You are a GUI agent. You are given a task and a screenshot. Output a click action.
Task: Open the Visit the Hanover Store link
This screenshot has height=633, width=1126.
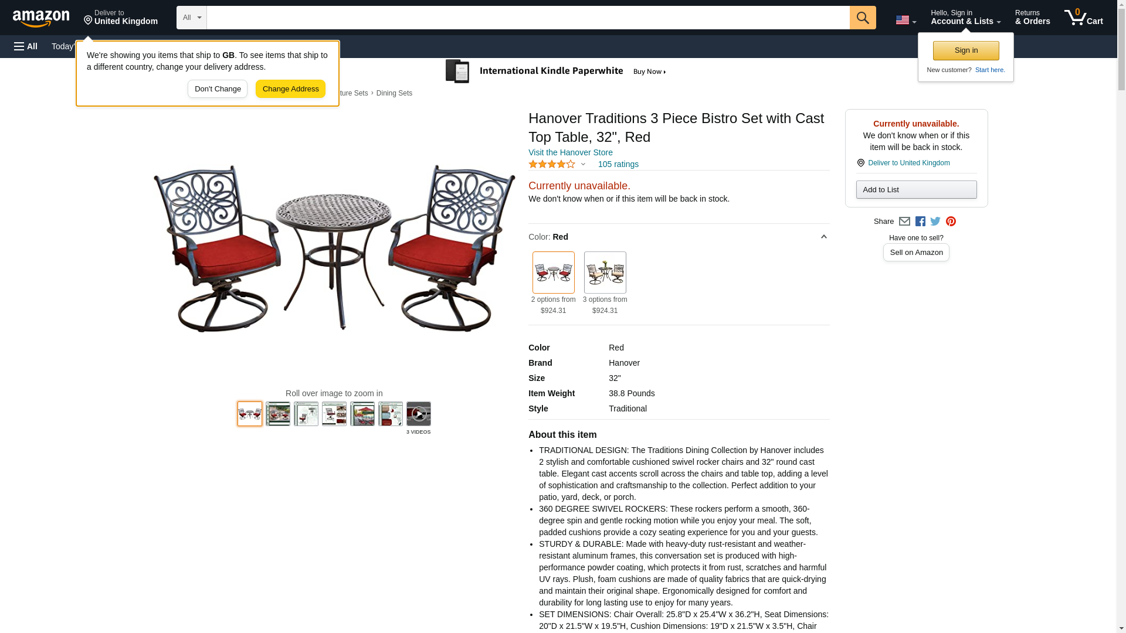(570, 152)
